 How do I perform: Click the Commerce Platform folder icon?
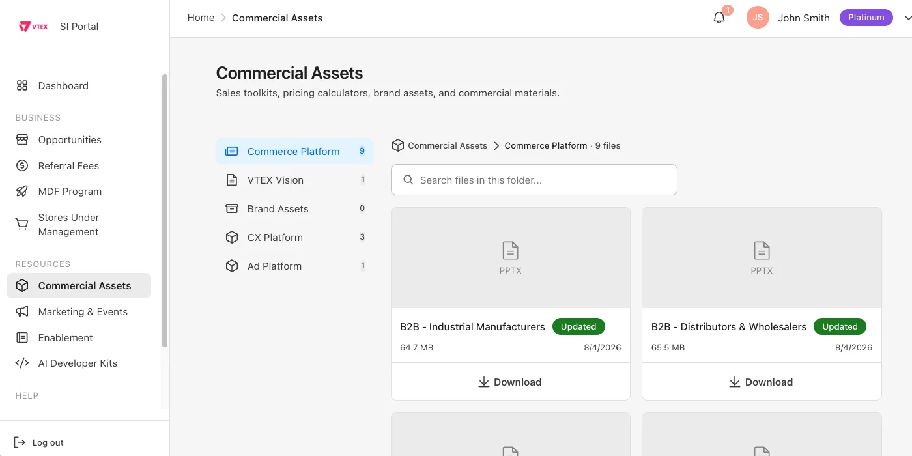[x=231, y=151]
